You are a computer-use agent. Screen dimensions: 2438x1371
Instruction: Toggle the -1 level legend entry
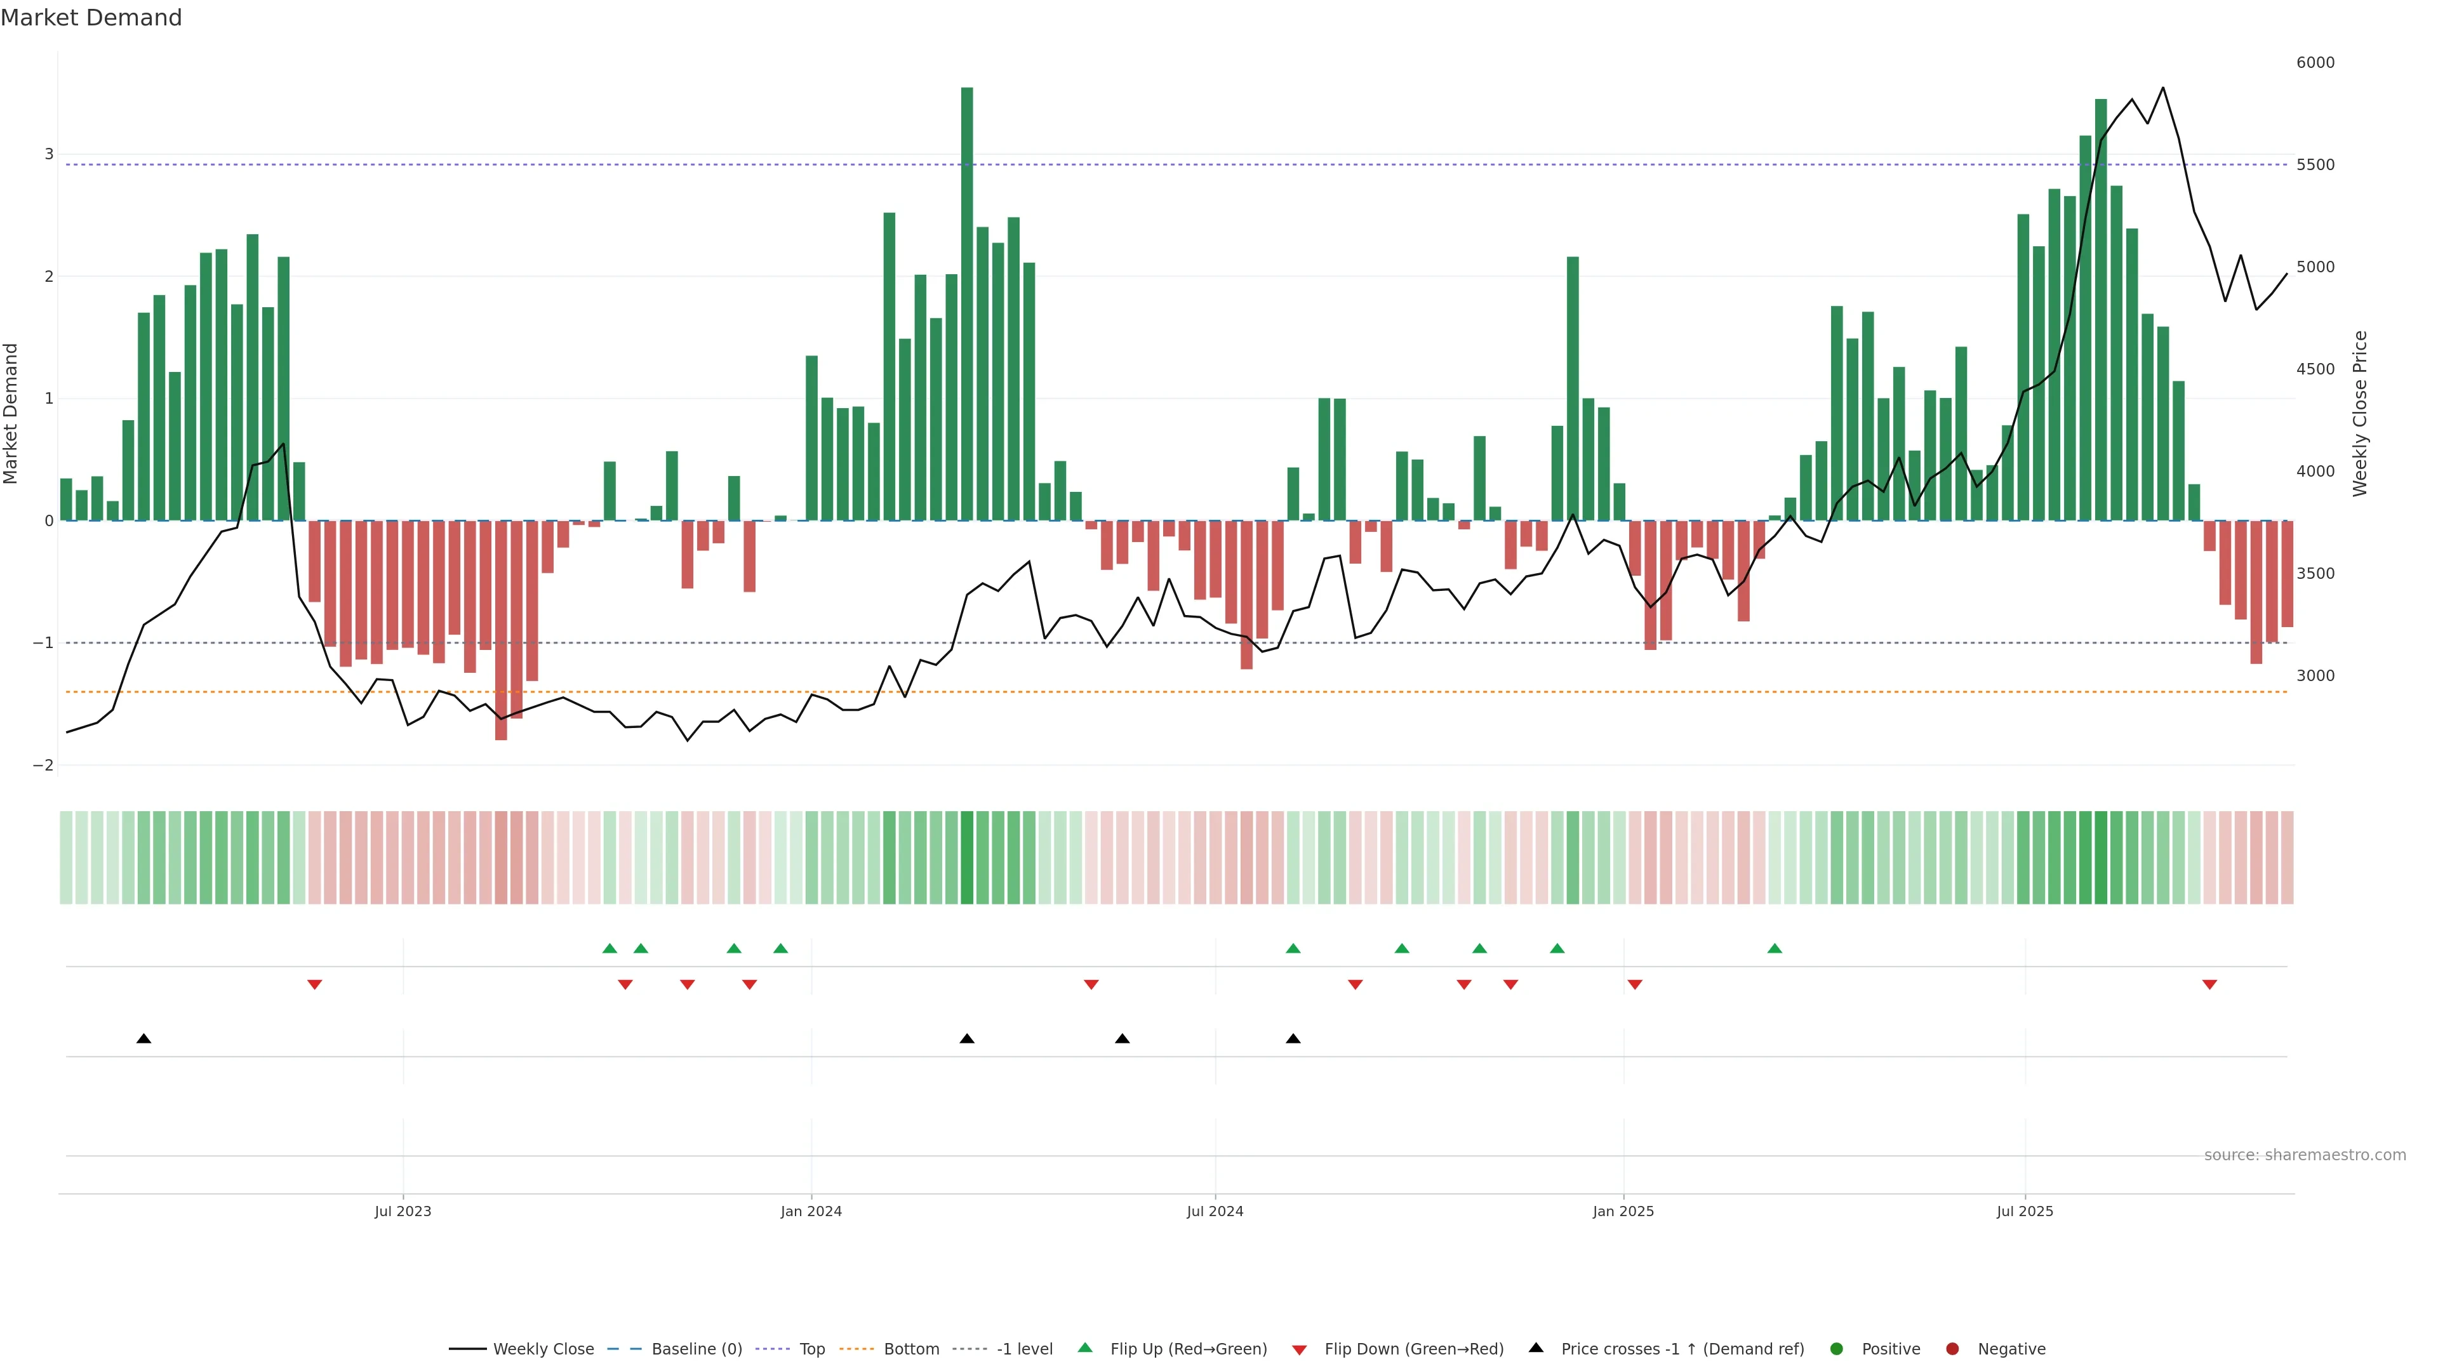(x=1024, y=1348)
